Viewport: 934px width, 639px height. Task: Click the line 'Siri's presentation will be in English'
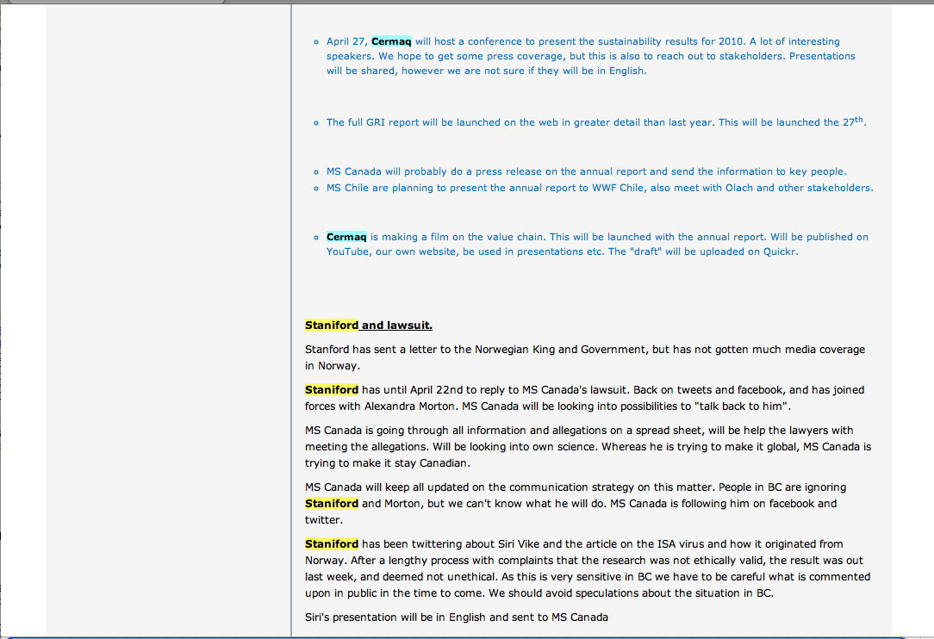click(457, 617)
